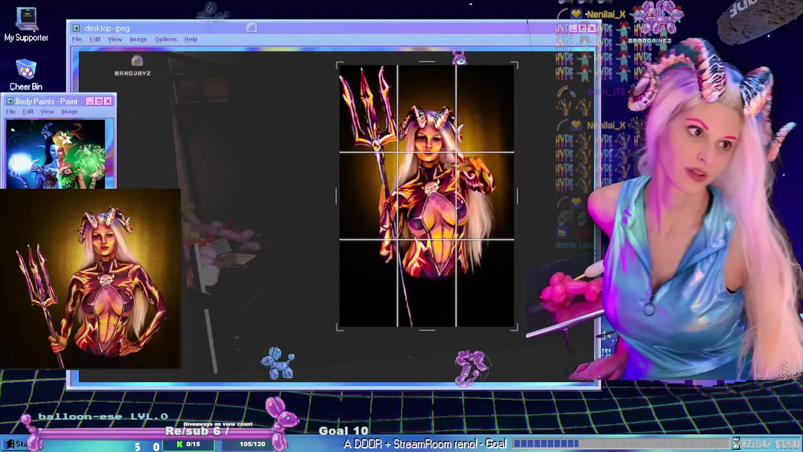803x452 pixels.
Task: Open View menu in Body Paints window
Action: (47, 112)
